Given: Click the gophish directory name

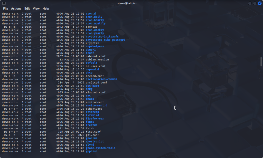Looking at the screenshot, I should click(91, 151).
